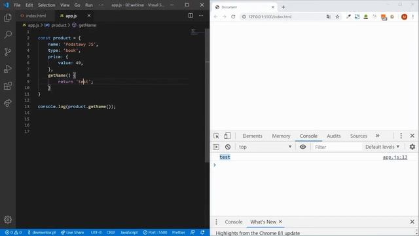Open Run and Debug view
The width and height of the screenshot is (419, 236).
pyautogui.click(x=8, y=69)
